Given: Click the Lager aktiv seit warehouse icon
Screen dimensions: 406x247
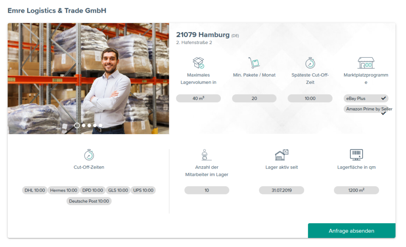Looking at the screenshot, I should 282,154.
